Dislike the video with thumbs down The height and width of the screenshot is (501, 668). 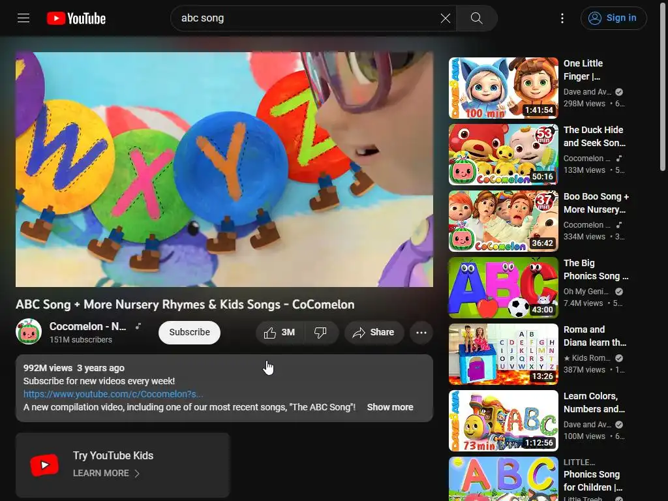(320, 332)
